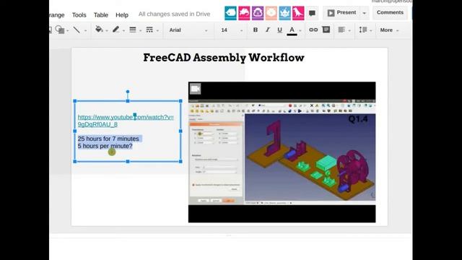Expand the More toolbar options
Screen dimensions: 462x260
389,30
